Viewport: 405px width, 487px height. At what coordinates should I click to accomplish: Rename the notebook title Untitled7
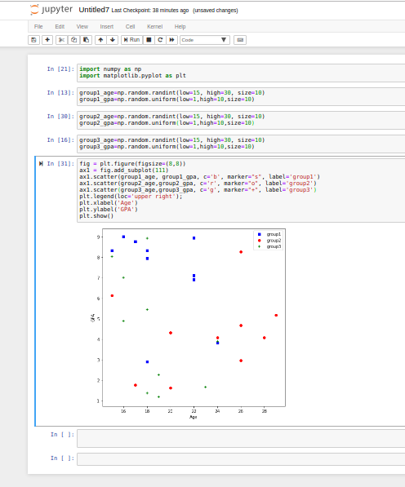pos(94,10)
